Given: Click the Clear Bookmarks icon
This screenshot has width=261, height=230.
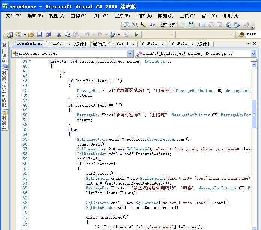Looking at the screenshot, I should [246, 25].
